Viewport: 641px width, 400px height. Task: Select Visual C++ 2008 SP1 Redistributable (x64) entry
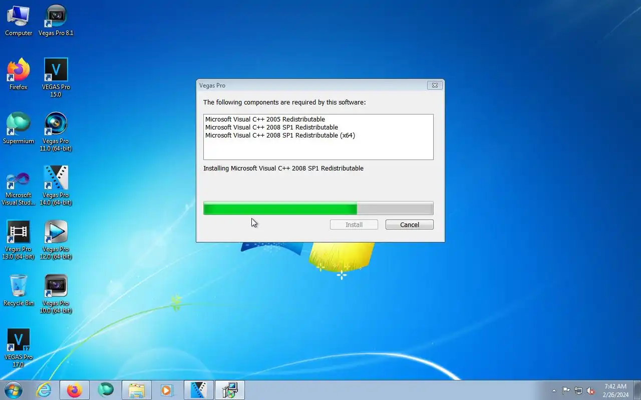pos(280,135)
